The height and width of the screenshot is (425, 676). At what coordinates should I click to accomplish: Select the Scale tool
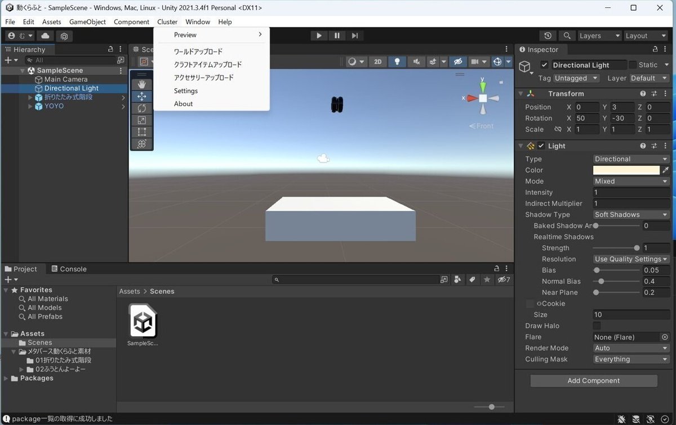point(141,120)
